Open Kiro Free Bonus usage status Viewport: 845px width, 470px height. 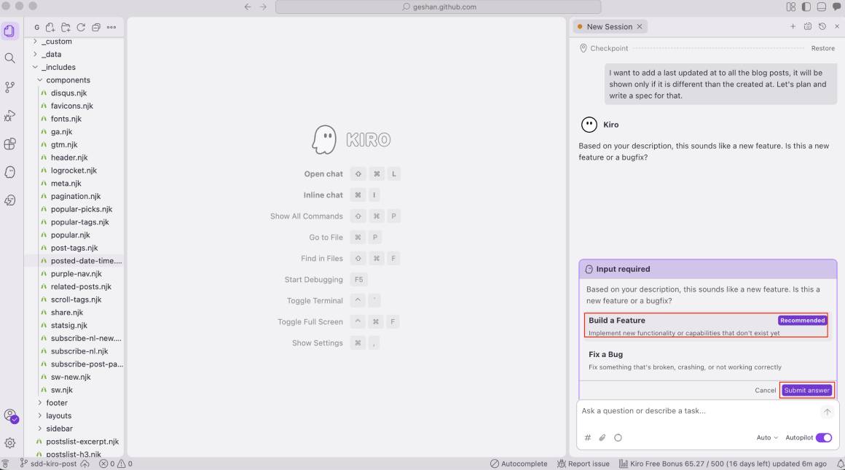722,463
